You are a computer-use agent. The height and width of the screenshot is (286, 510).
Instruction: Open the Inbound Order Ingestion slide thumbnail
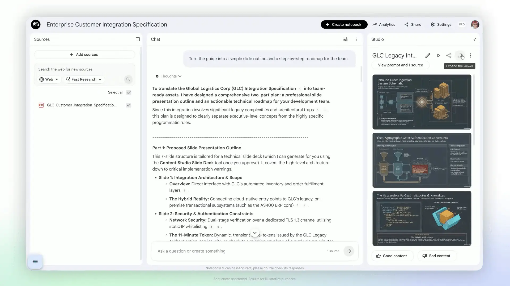click(422, 102)
